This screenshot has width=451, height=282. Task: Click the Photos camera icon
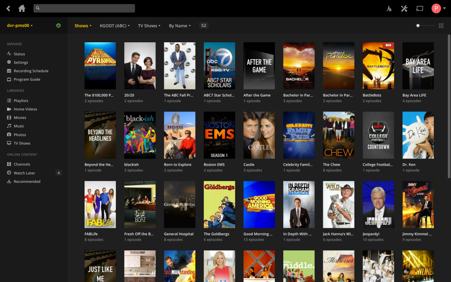[x=9, y=134]
